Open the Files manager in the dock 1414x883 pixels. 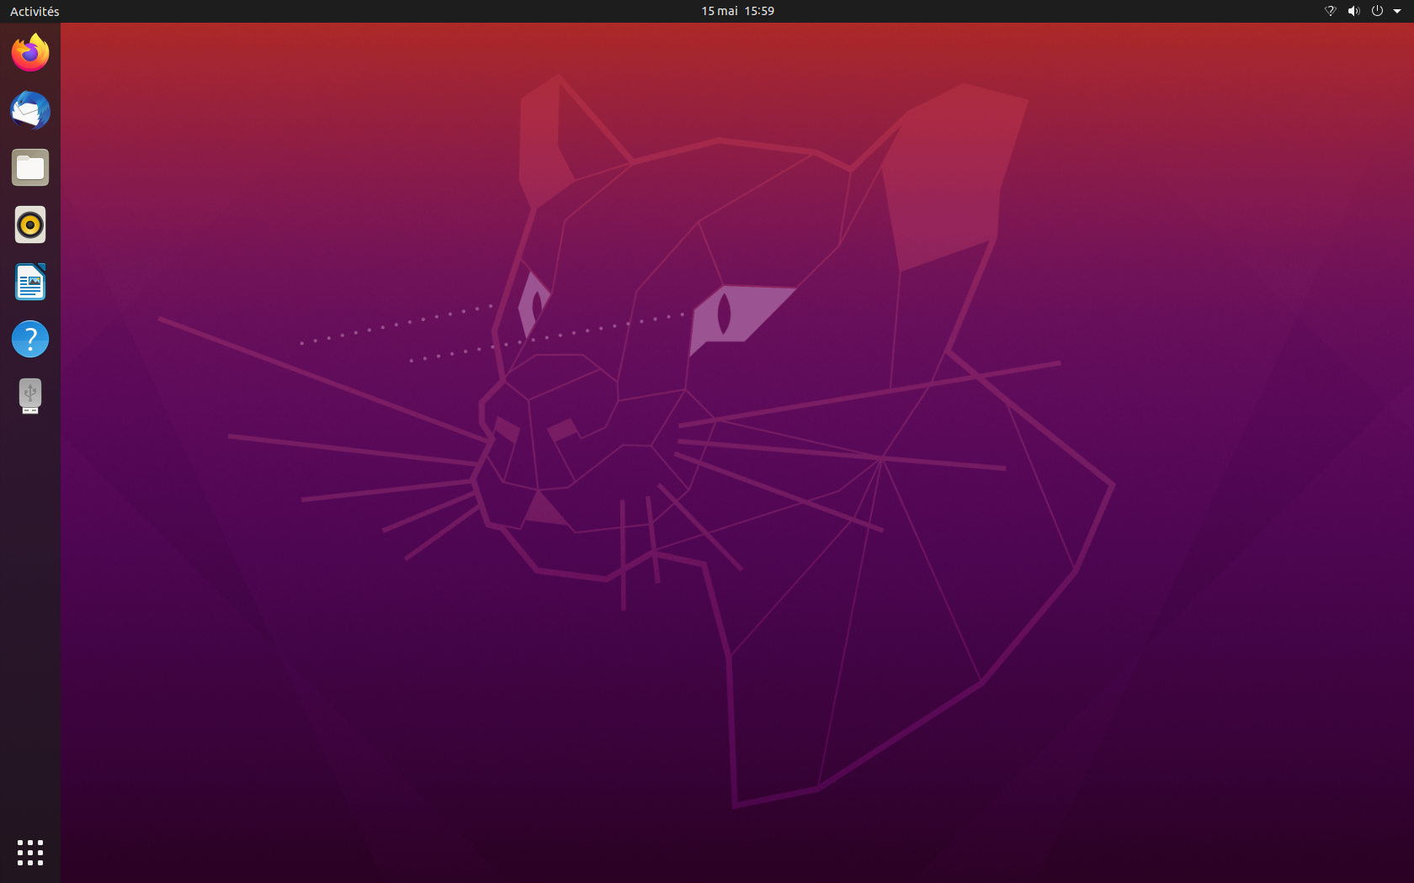[x=30, y=167]
